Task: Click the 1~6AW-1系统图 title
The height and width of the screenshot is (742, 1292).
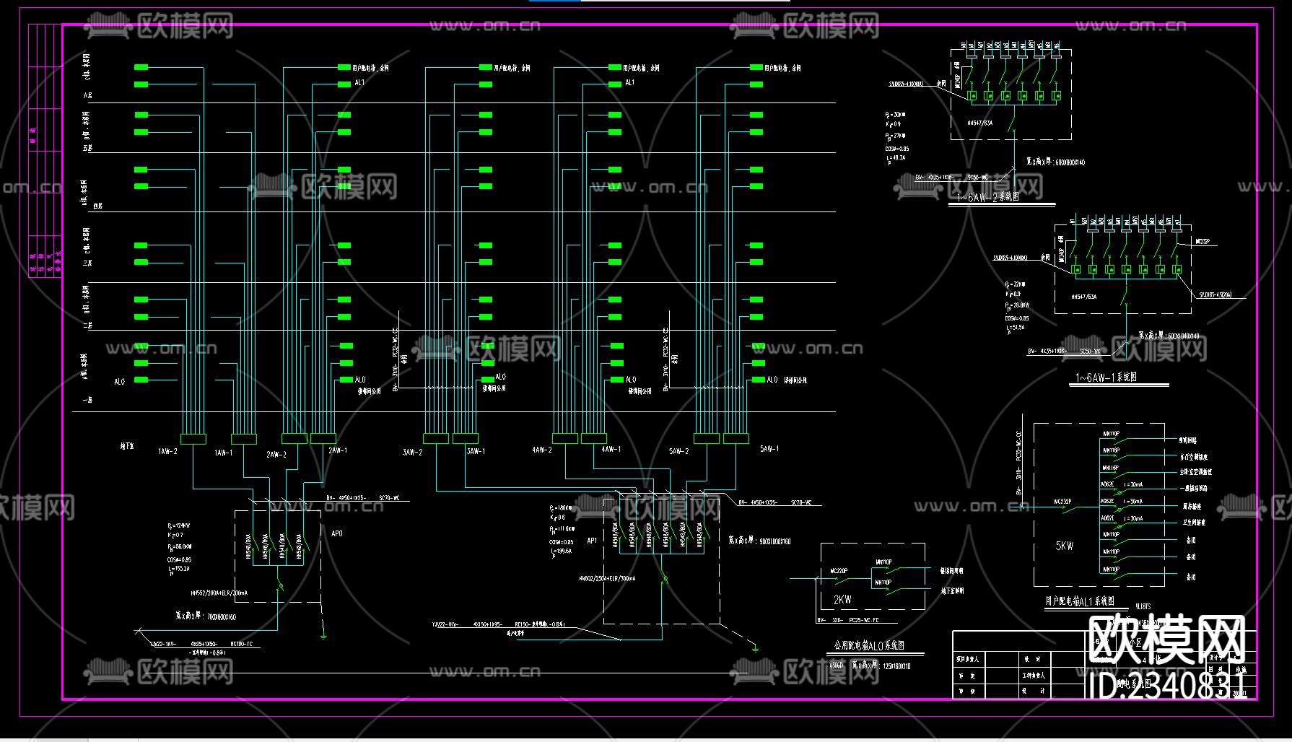Action: pyautogui.click(x=1107, y=377)
